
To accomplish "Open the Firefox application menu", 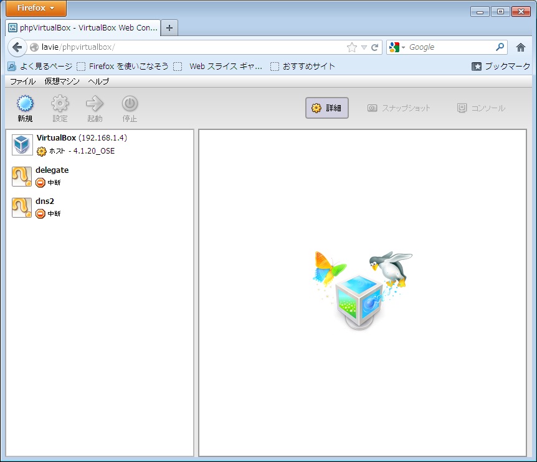I will (36, 8).
